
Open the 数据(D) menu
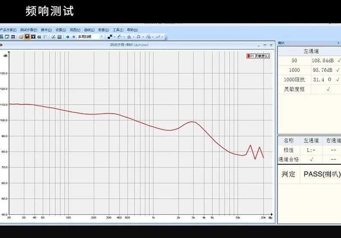coord(104,30)
